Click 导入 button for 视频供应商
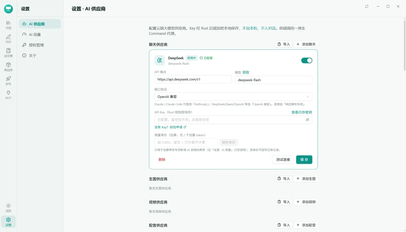The height and width of the screenshot is (232, 406). coord(284,202)
